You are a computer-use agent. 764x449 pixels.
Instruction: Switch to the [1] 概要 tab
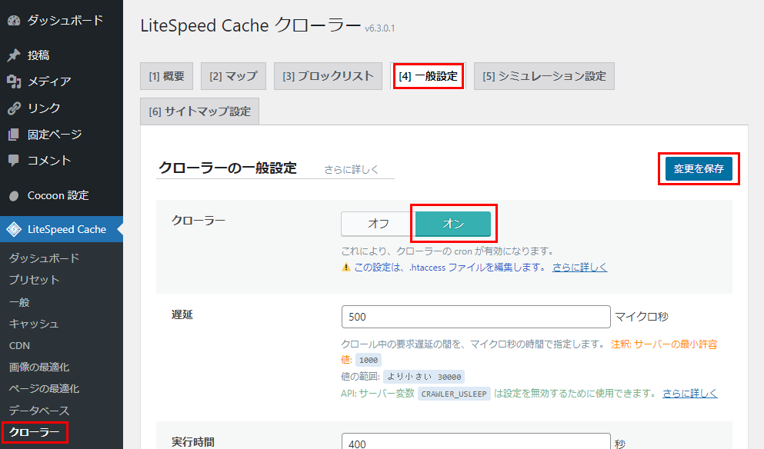166,76
